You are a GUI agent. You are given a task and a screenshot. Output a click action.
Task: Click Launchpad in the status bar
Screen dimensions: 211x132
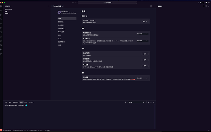tap(32, 130)
